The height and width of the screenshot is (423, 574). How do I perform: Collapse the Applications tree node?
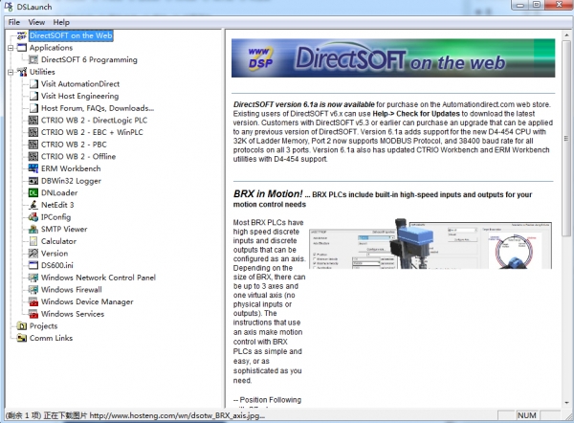point(11,48)
